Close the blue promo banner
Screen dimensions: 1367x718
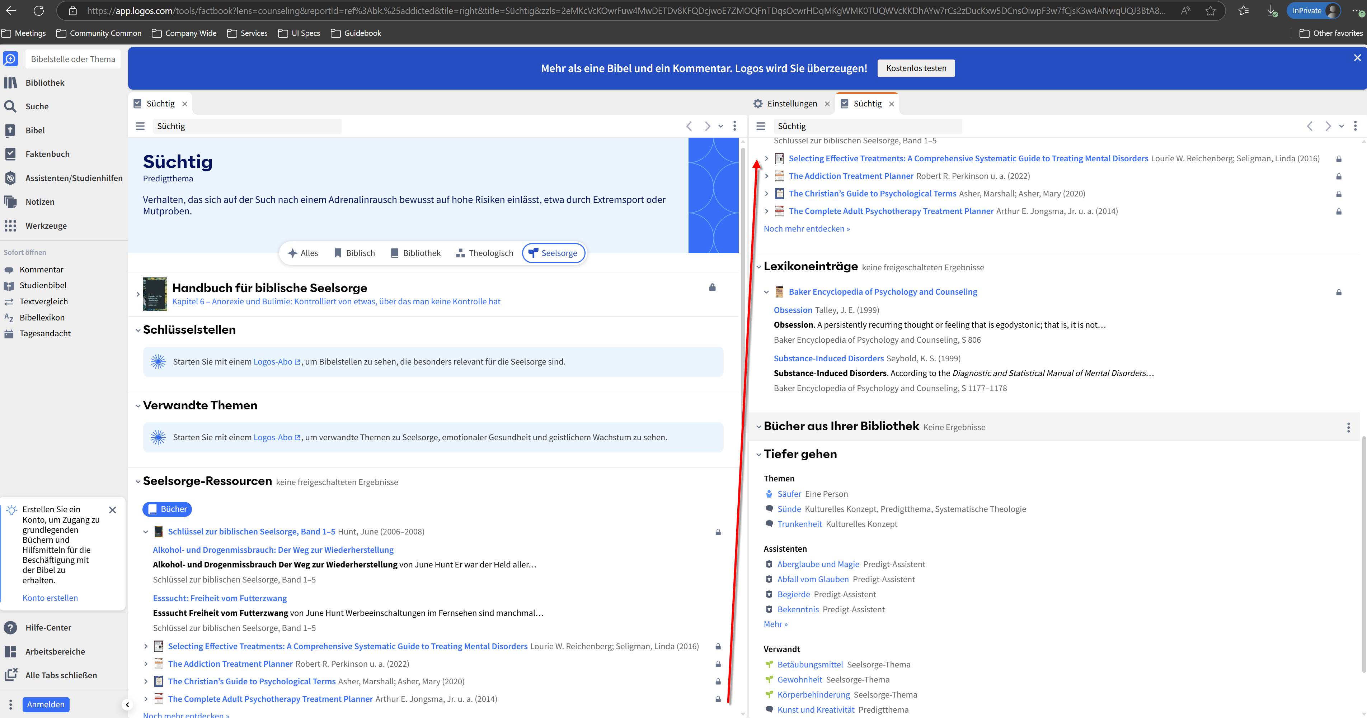point(1357,58)
